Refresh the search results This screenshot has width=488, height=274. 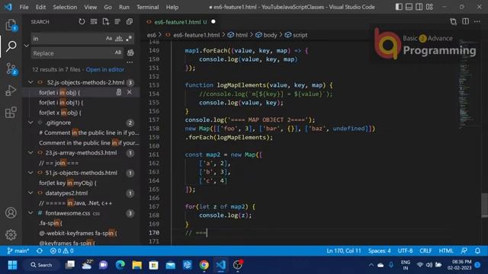click(82, 22)
